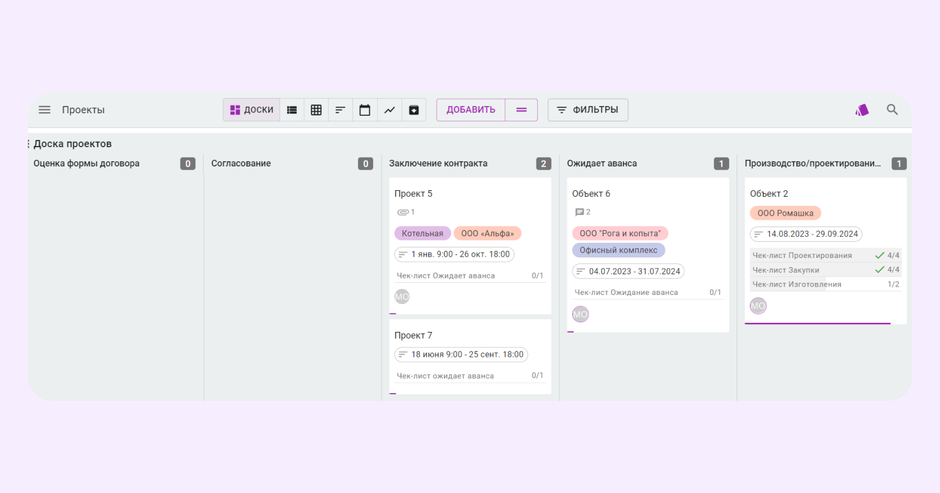The image size is (940, 493).
Task: Switch to the Доски board view
Action: pos(252,110)
